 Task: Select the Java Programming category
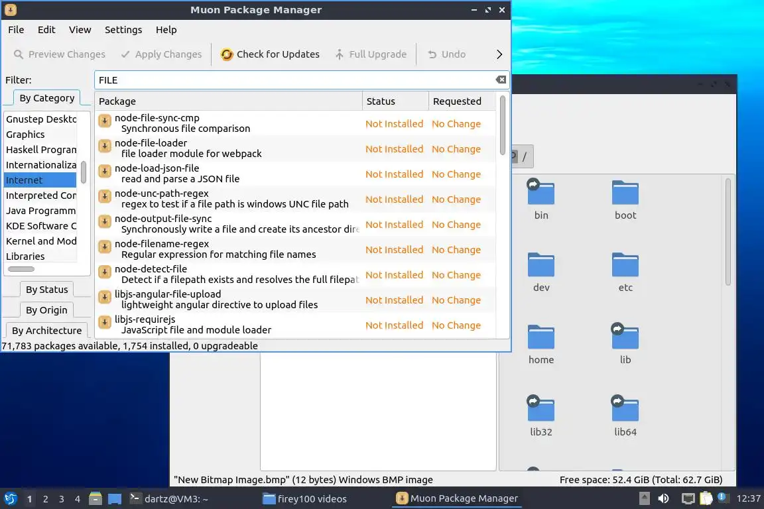pyautogui.click(x=40, y=211)
